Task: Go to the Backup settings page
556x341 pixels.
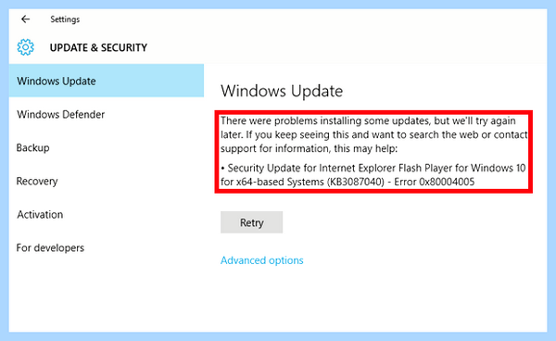Action: coord(33,148)
